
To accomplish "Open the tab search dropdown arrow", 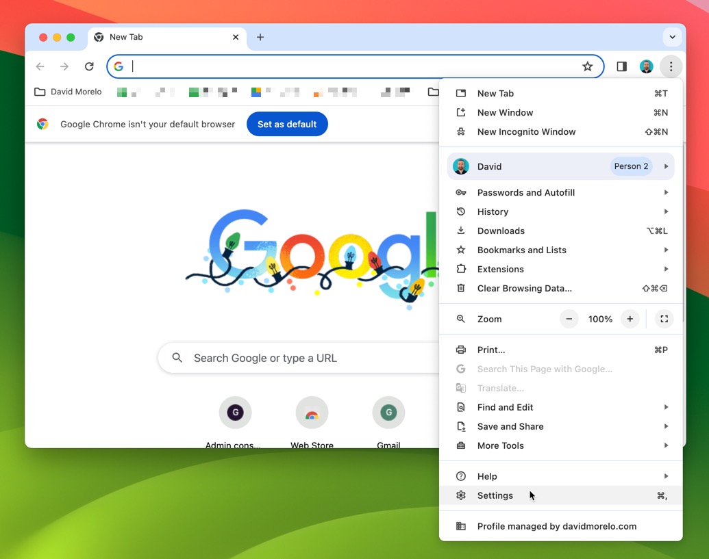I will (x=673, y=37).
